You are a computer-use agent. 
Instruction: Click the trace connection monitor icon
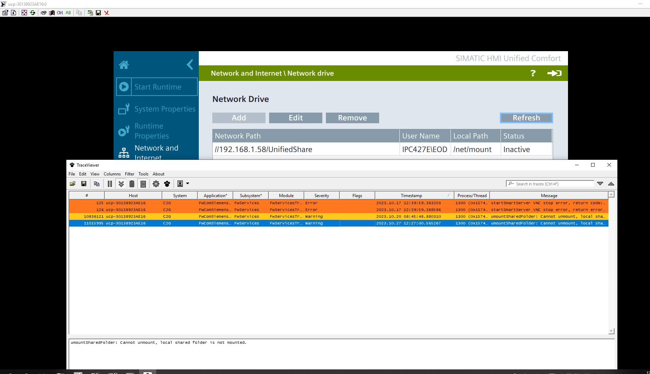tap(180, 184)
